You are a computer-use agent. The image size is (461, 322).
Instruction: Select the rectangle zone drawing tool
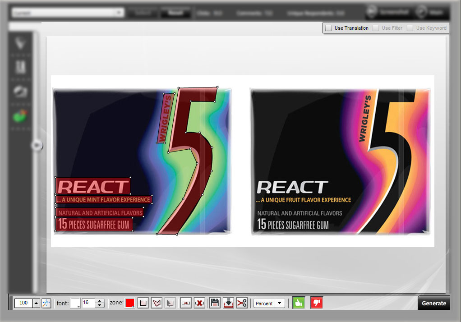pos(143,303)
